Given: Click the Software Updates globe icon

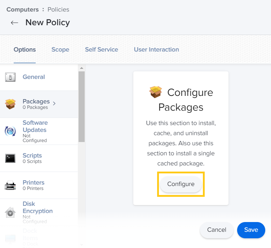Looking at the screenshot, I should point(10,131).
